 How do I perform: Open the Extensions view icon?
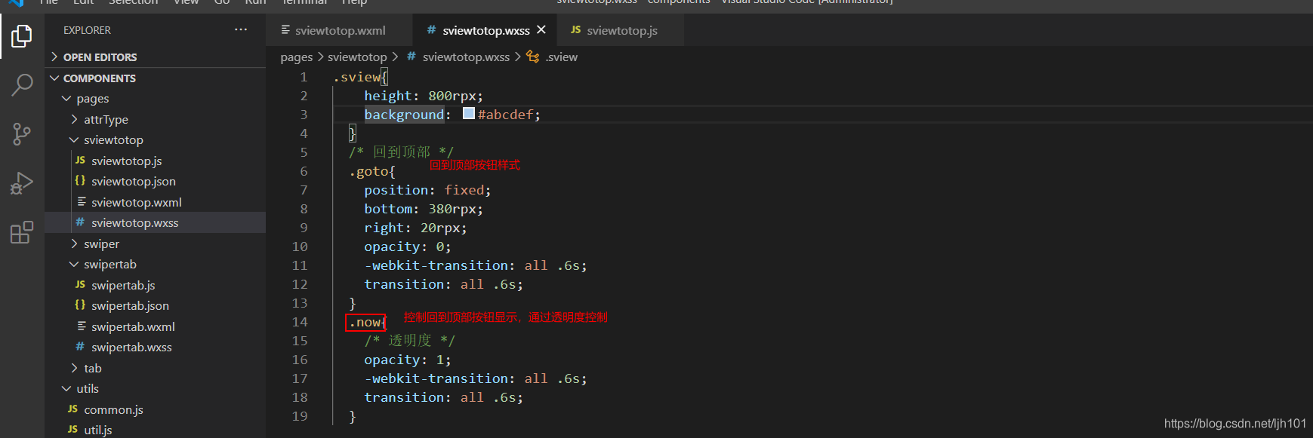click(x=22, y=232)
